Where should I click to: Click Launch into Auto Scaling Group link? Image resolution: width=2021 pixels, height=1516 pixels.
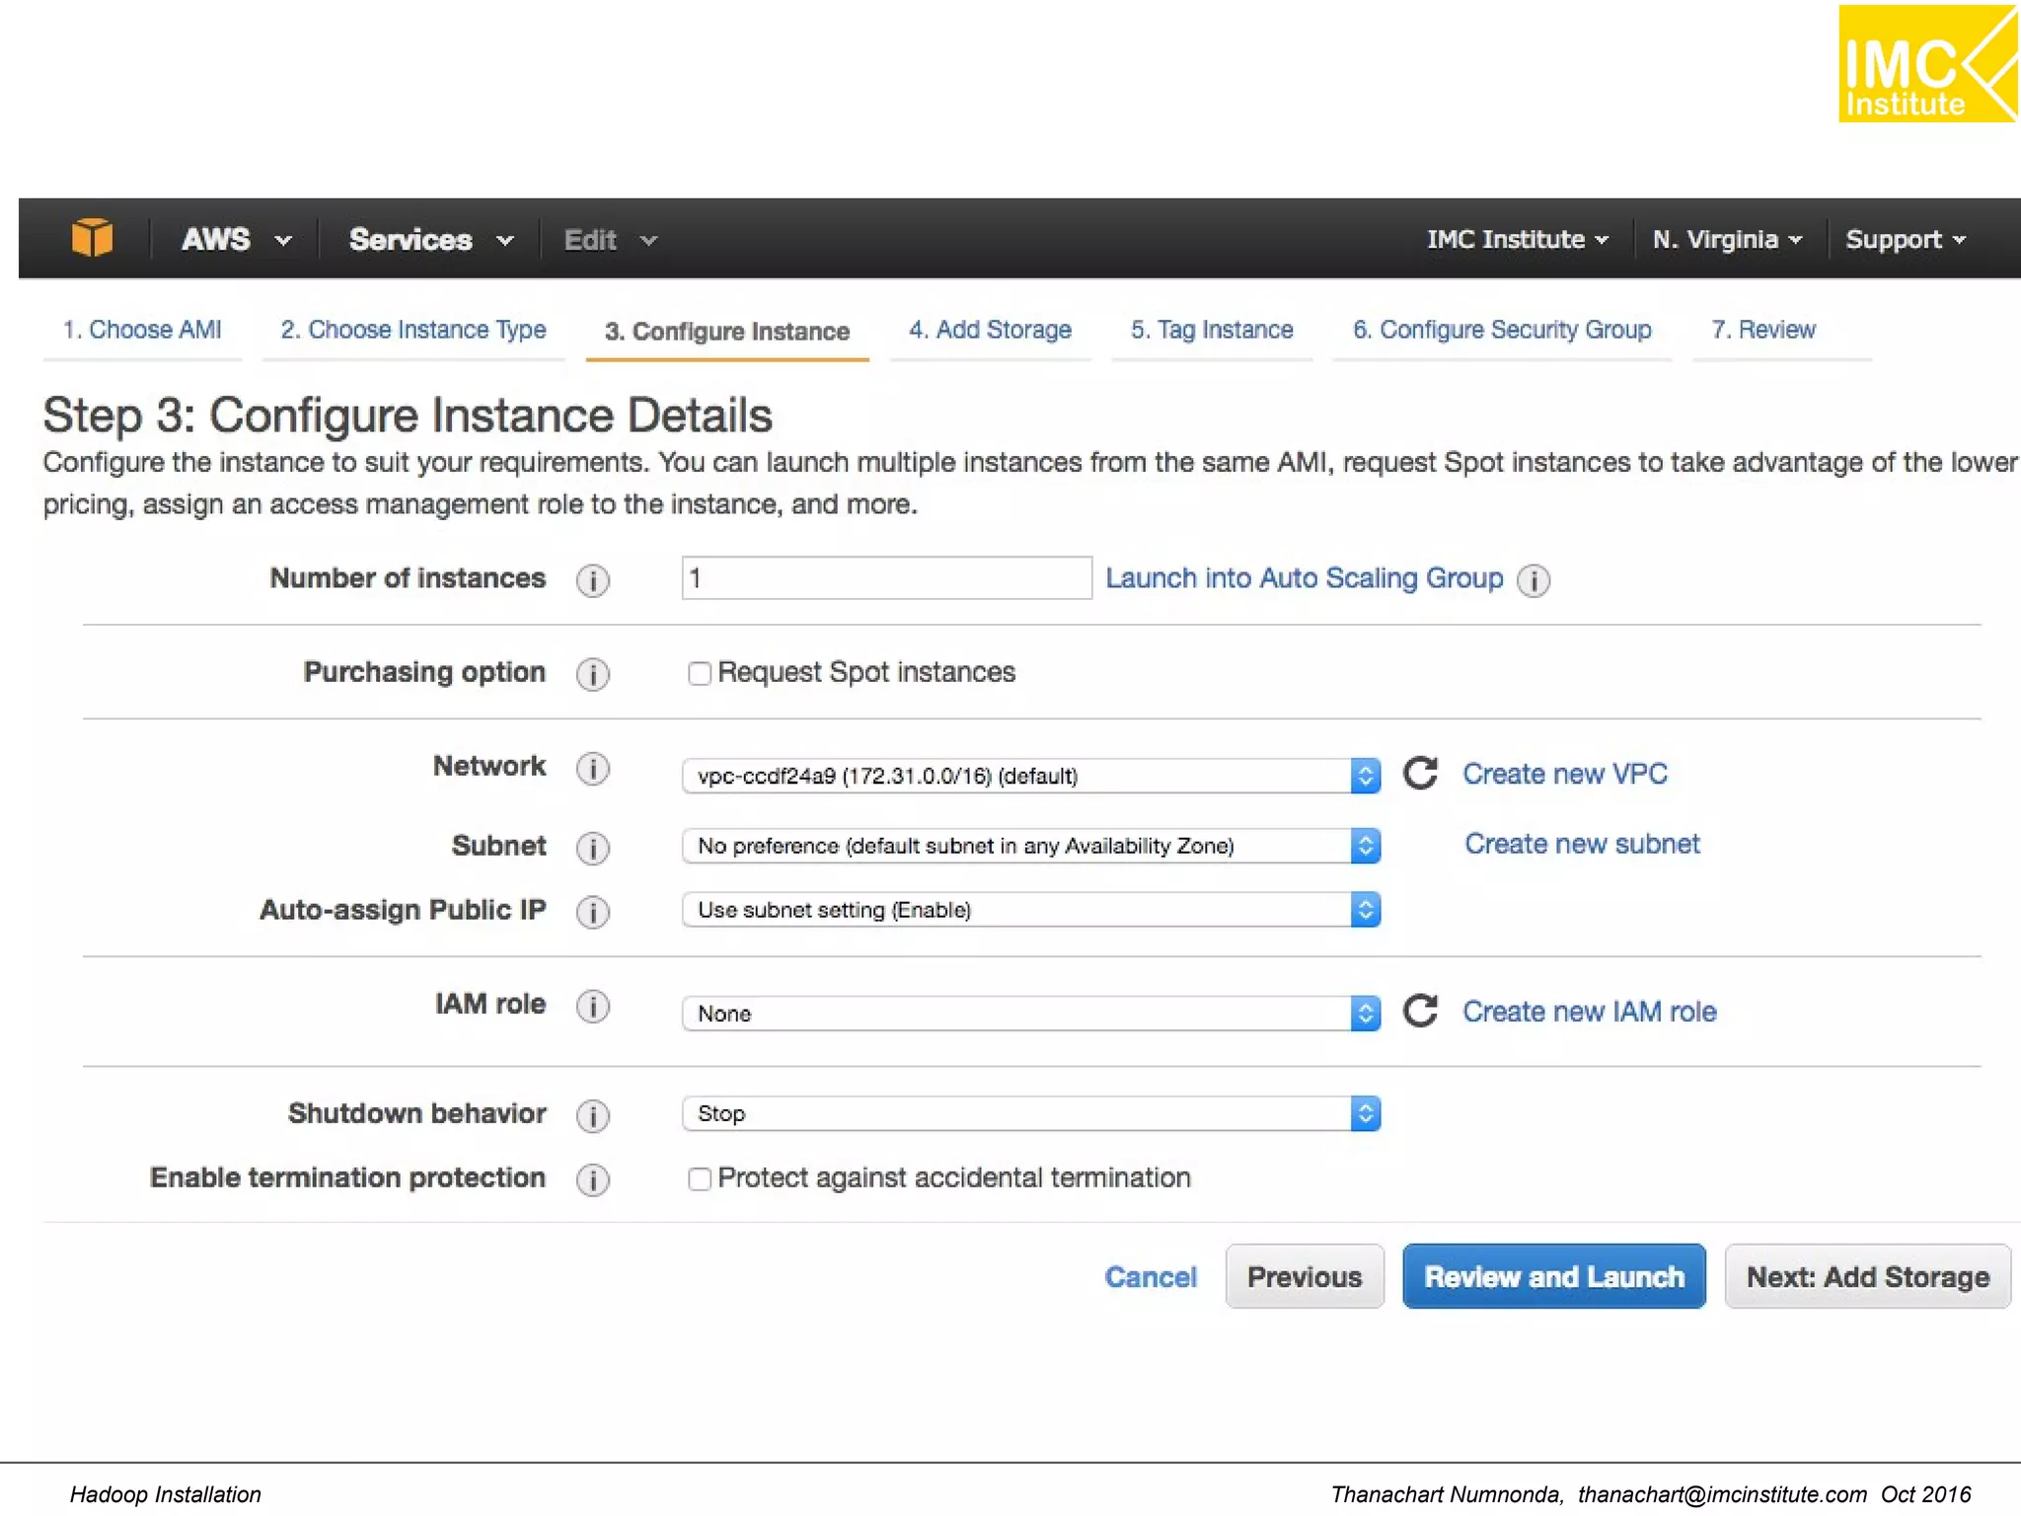[x=1304, y=578]
